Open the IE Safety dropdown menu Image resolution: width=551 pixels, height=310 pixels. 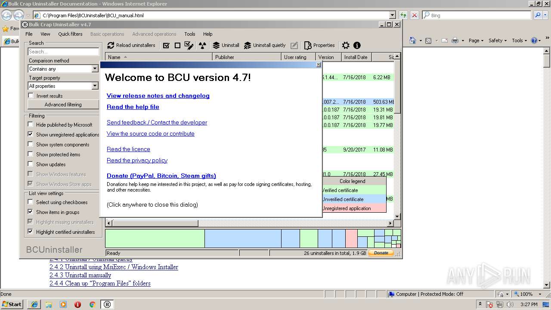(498, 40)
